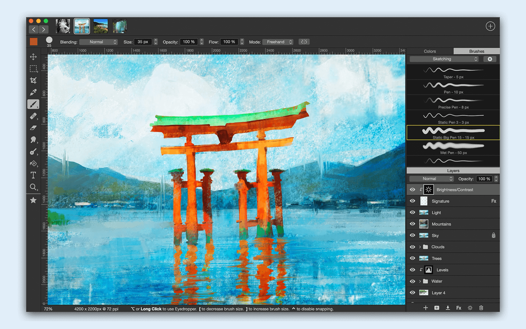Screen dimensions: 526x329
Task: Click the brush Size input field
Action: pyautogui.click(x=143, y=42)
